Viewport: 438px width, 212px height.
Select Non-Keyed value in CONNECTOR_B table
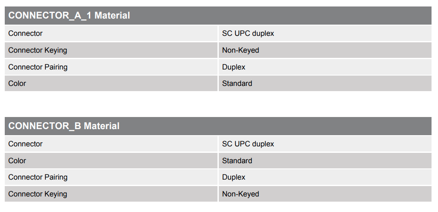click(240, 194)
